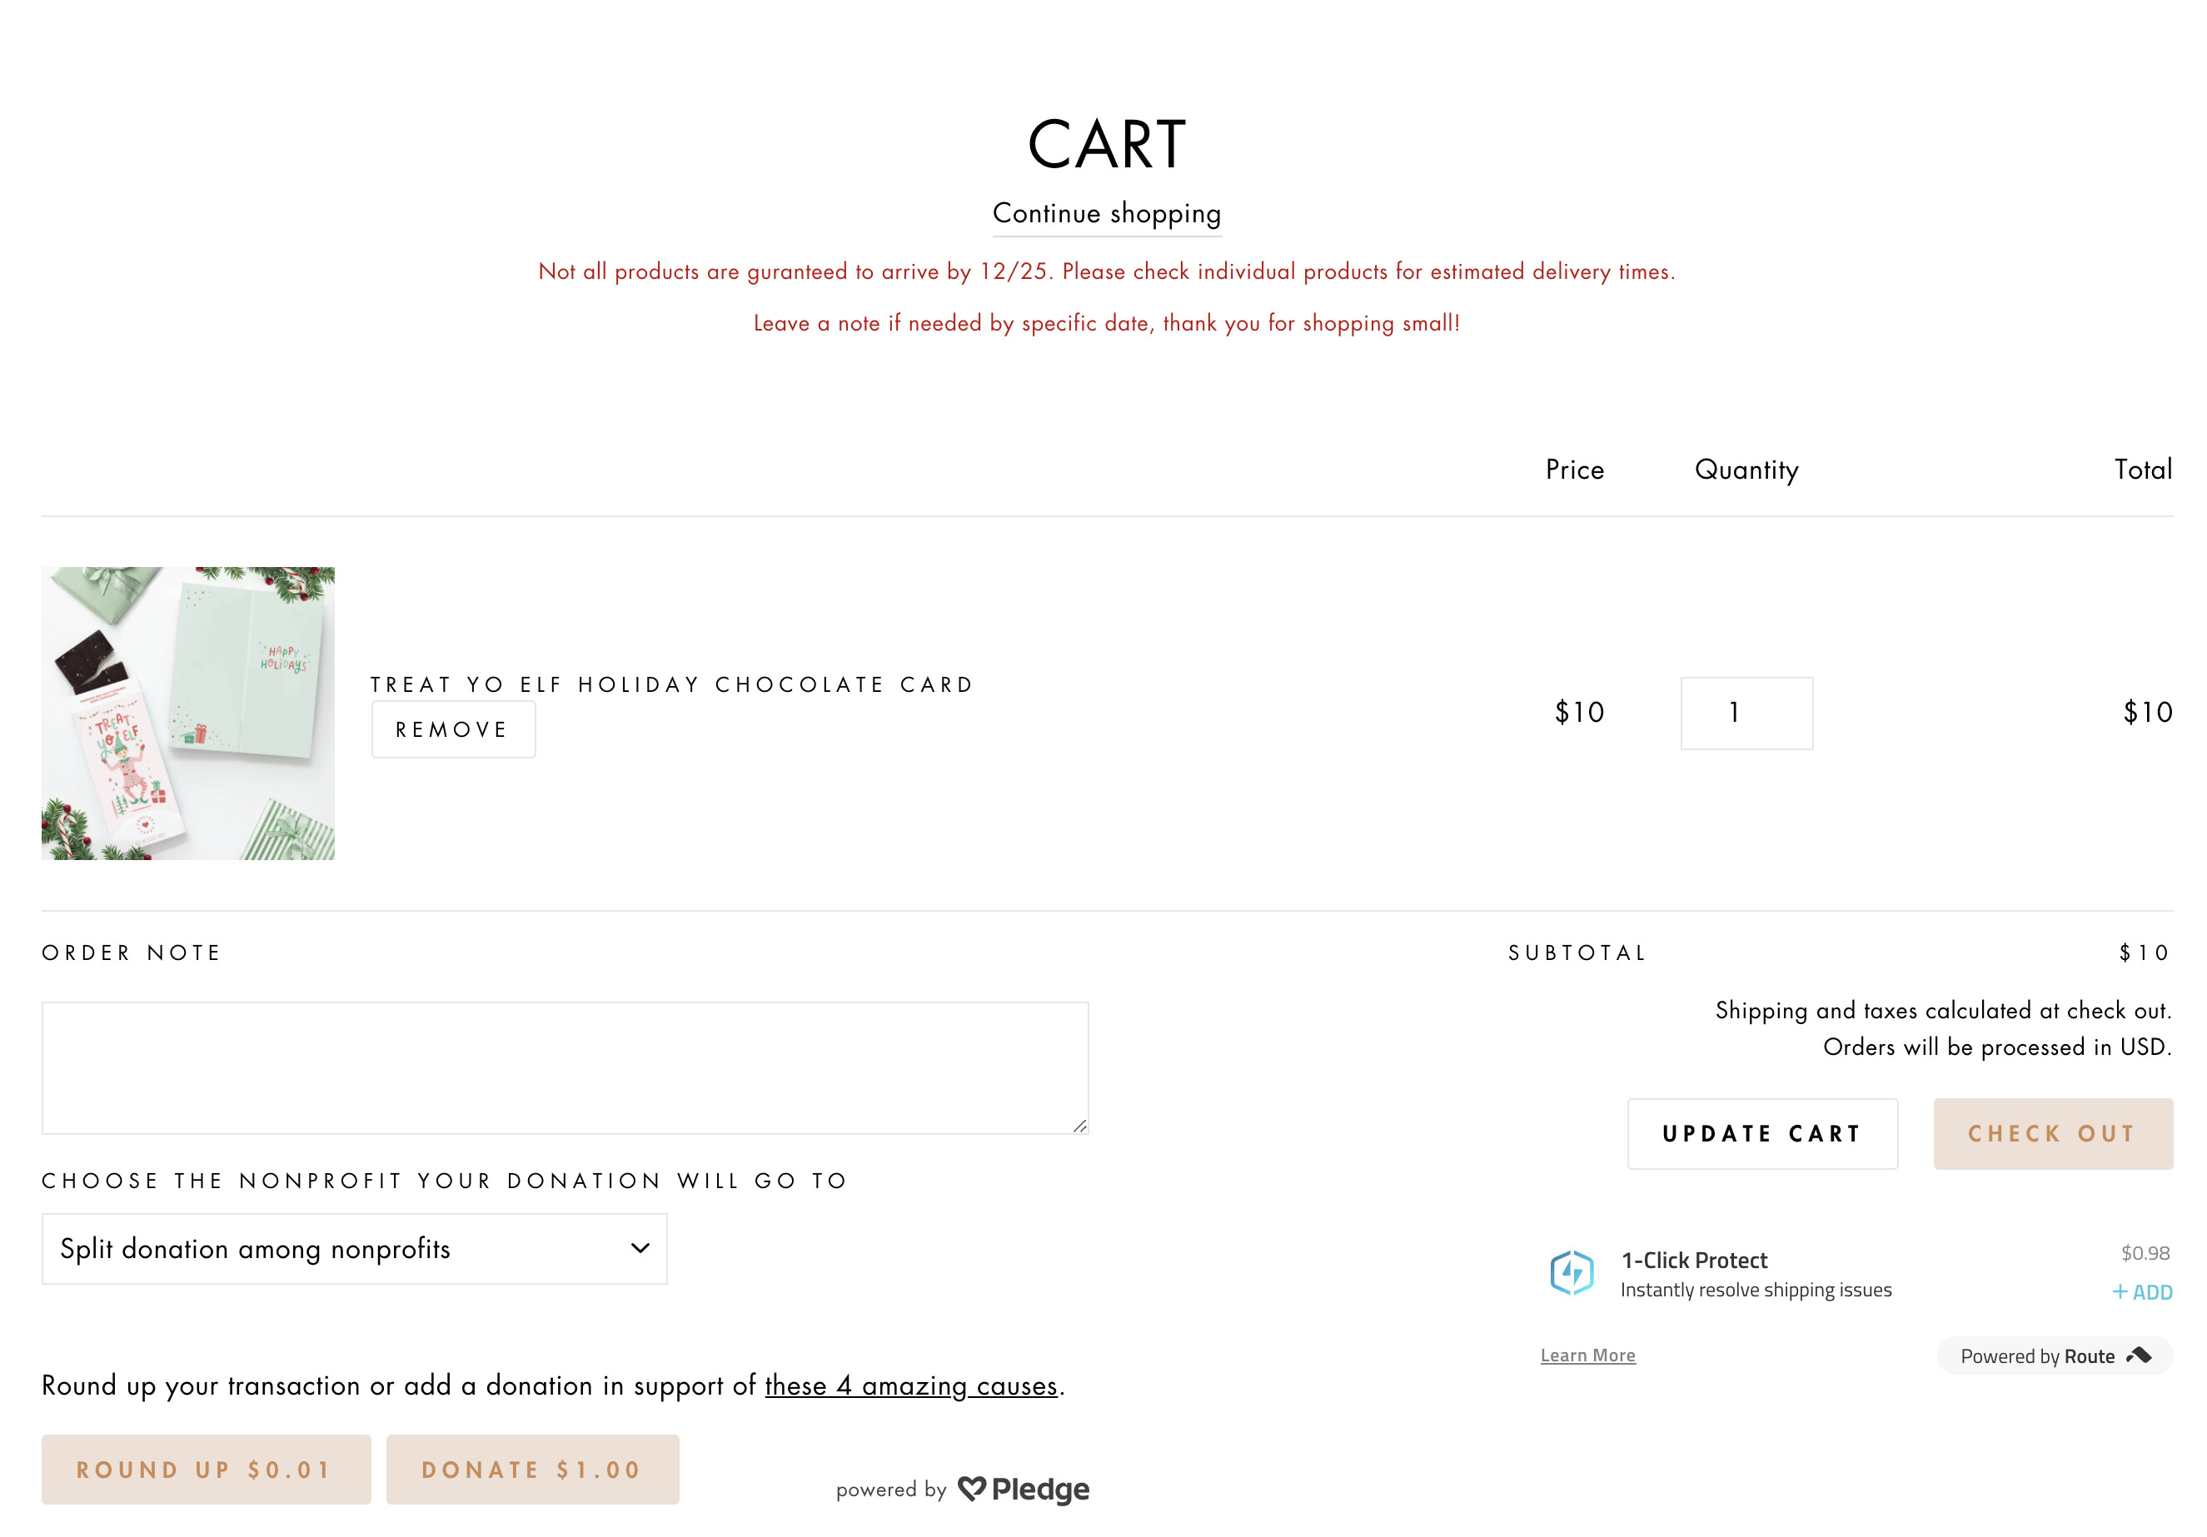The width and height of the screenshot is (2207, 1537).
Task: Click the Pledge heart logo
Action: 972,1488
